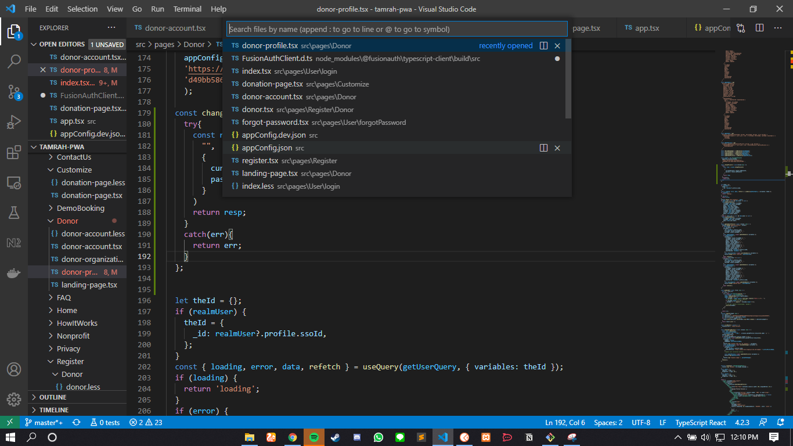This screenshot has width=793, height=446.
Task: Expand the FAQ folder
Action: pos(63,297)
